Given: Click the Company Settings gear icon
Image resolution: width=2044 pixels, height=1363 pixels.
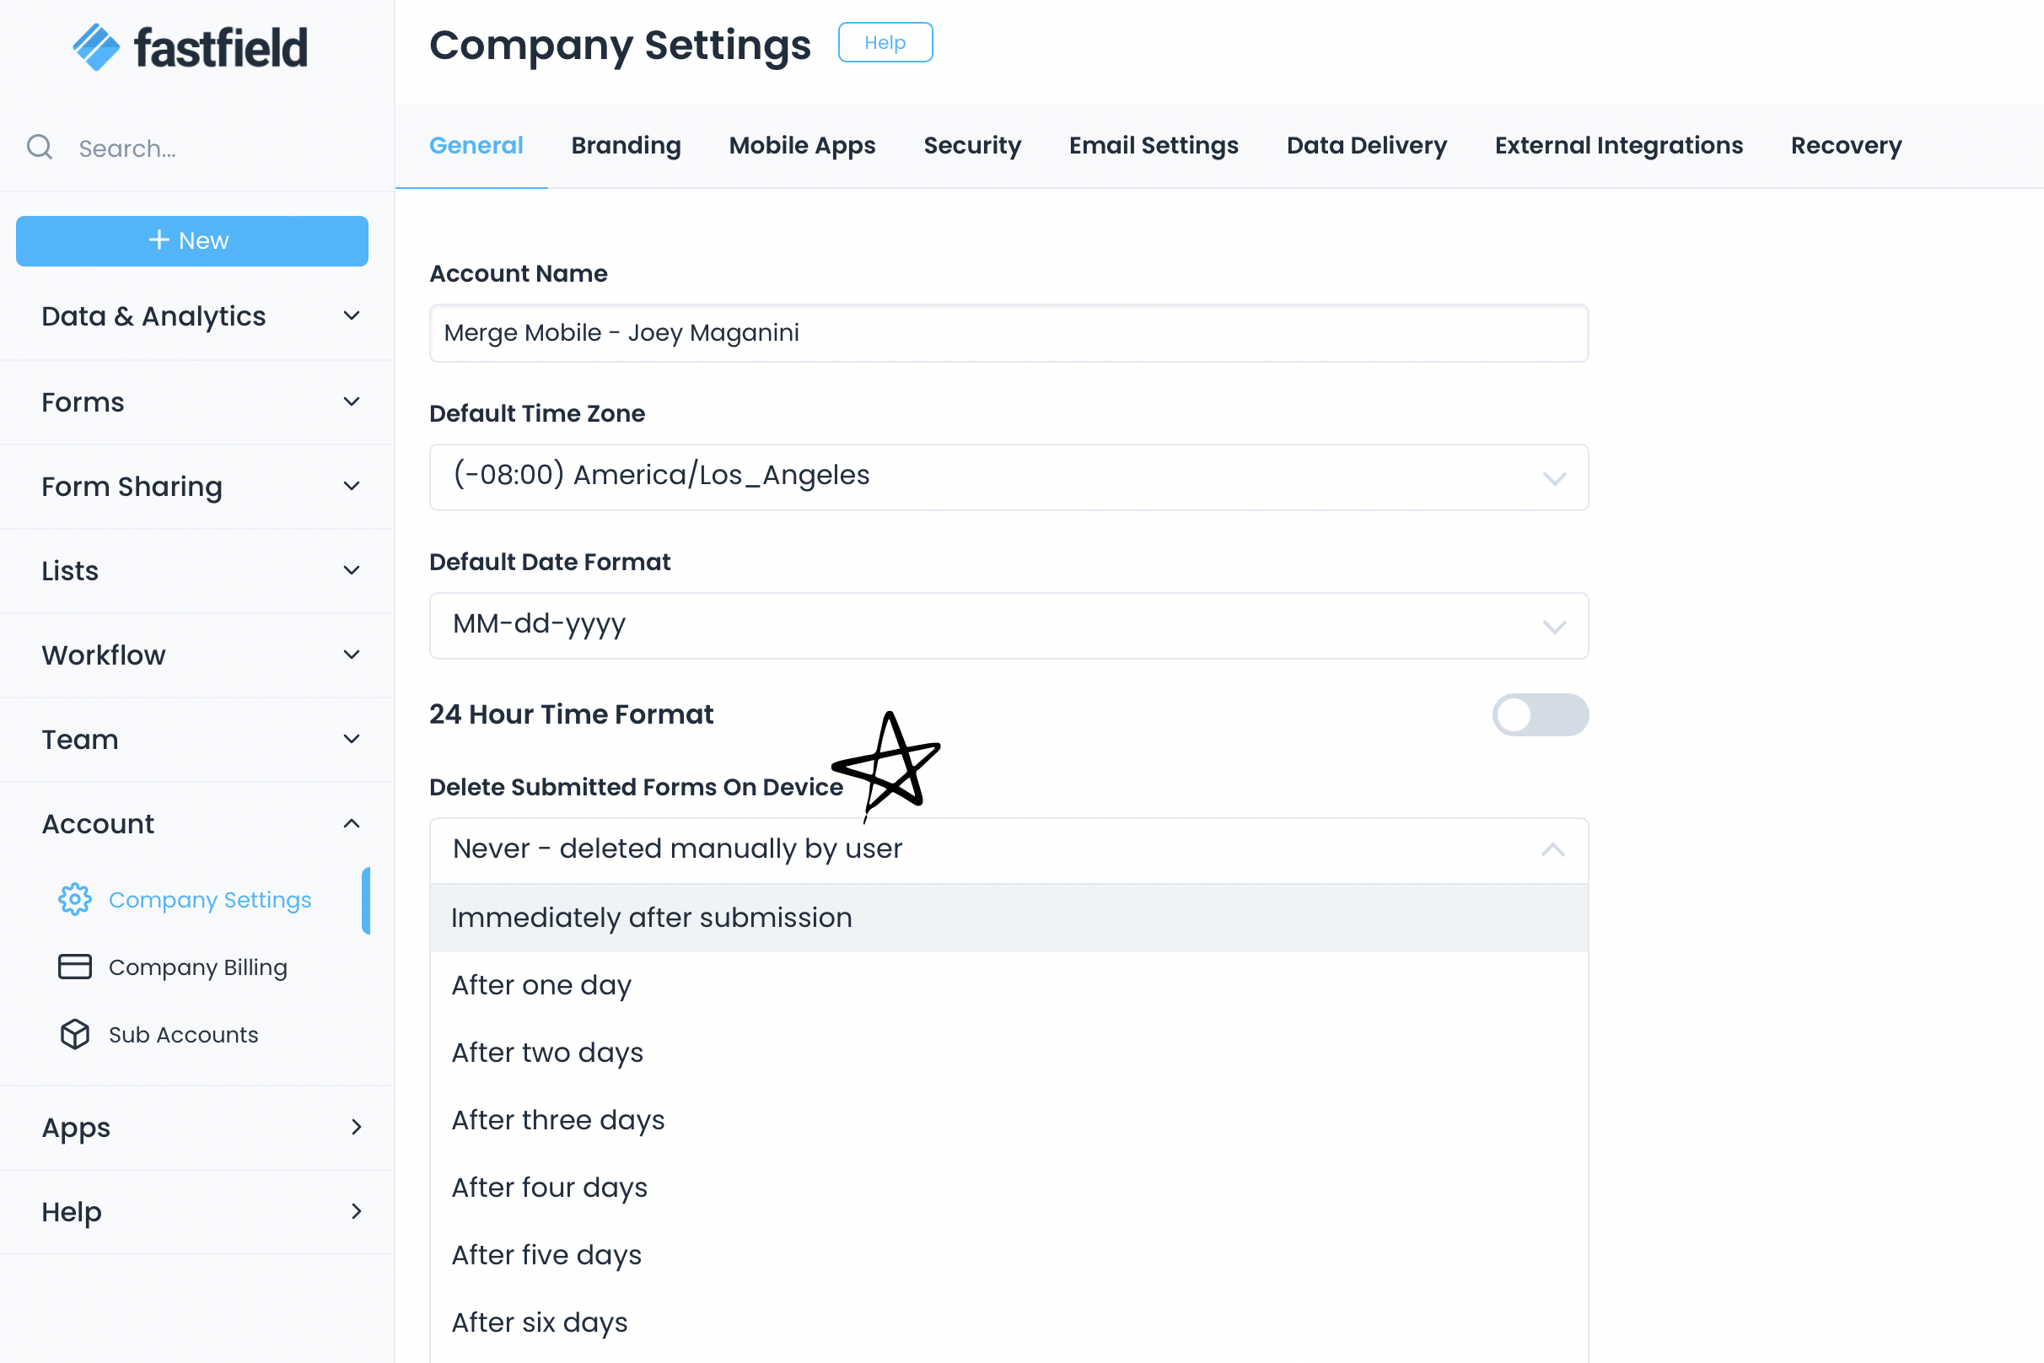Looking at the screenshot, I should [75, 900].
